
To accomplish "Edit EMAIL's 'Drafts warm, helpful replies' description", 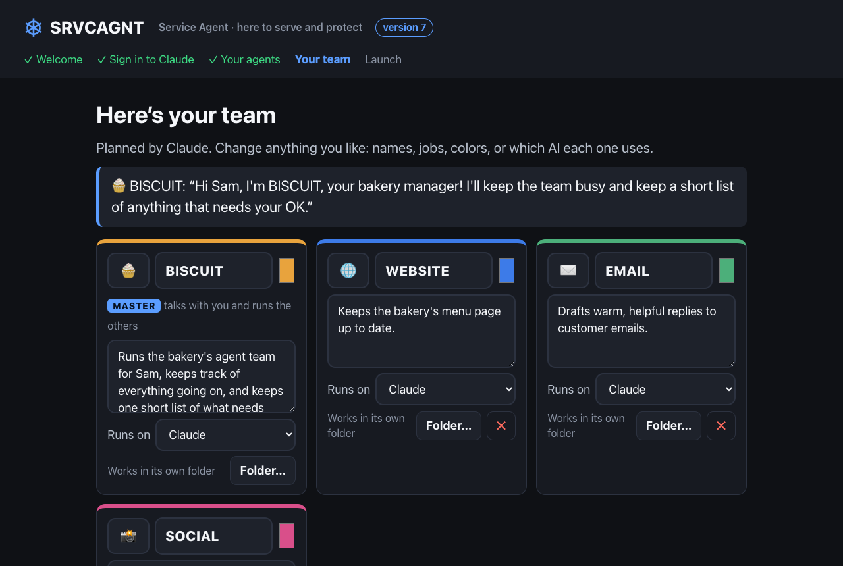I will tap(641, 331).
